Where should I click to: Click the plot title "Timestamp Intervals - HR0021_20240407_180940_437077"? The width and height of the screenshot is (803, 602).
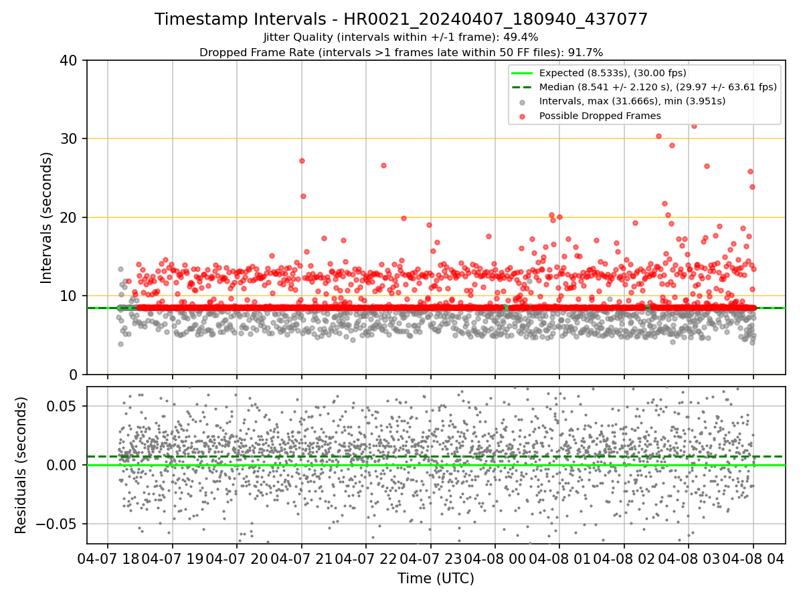point(401,19)
